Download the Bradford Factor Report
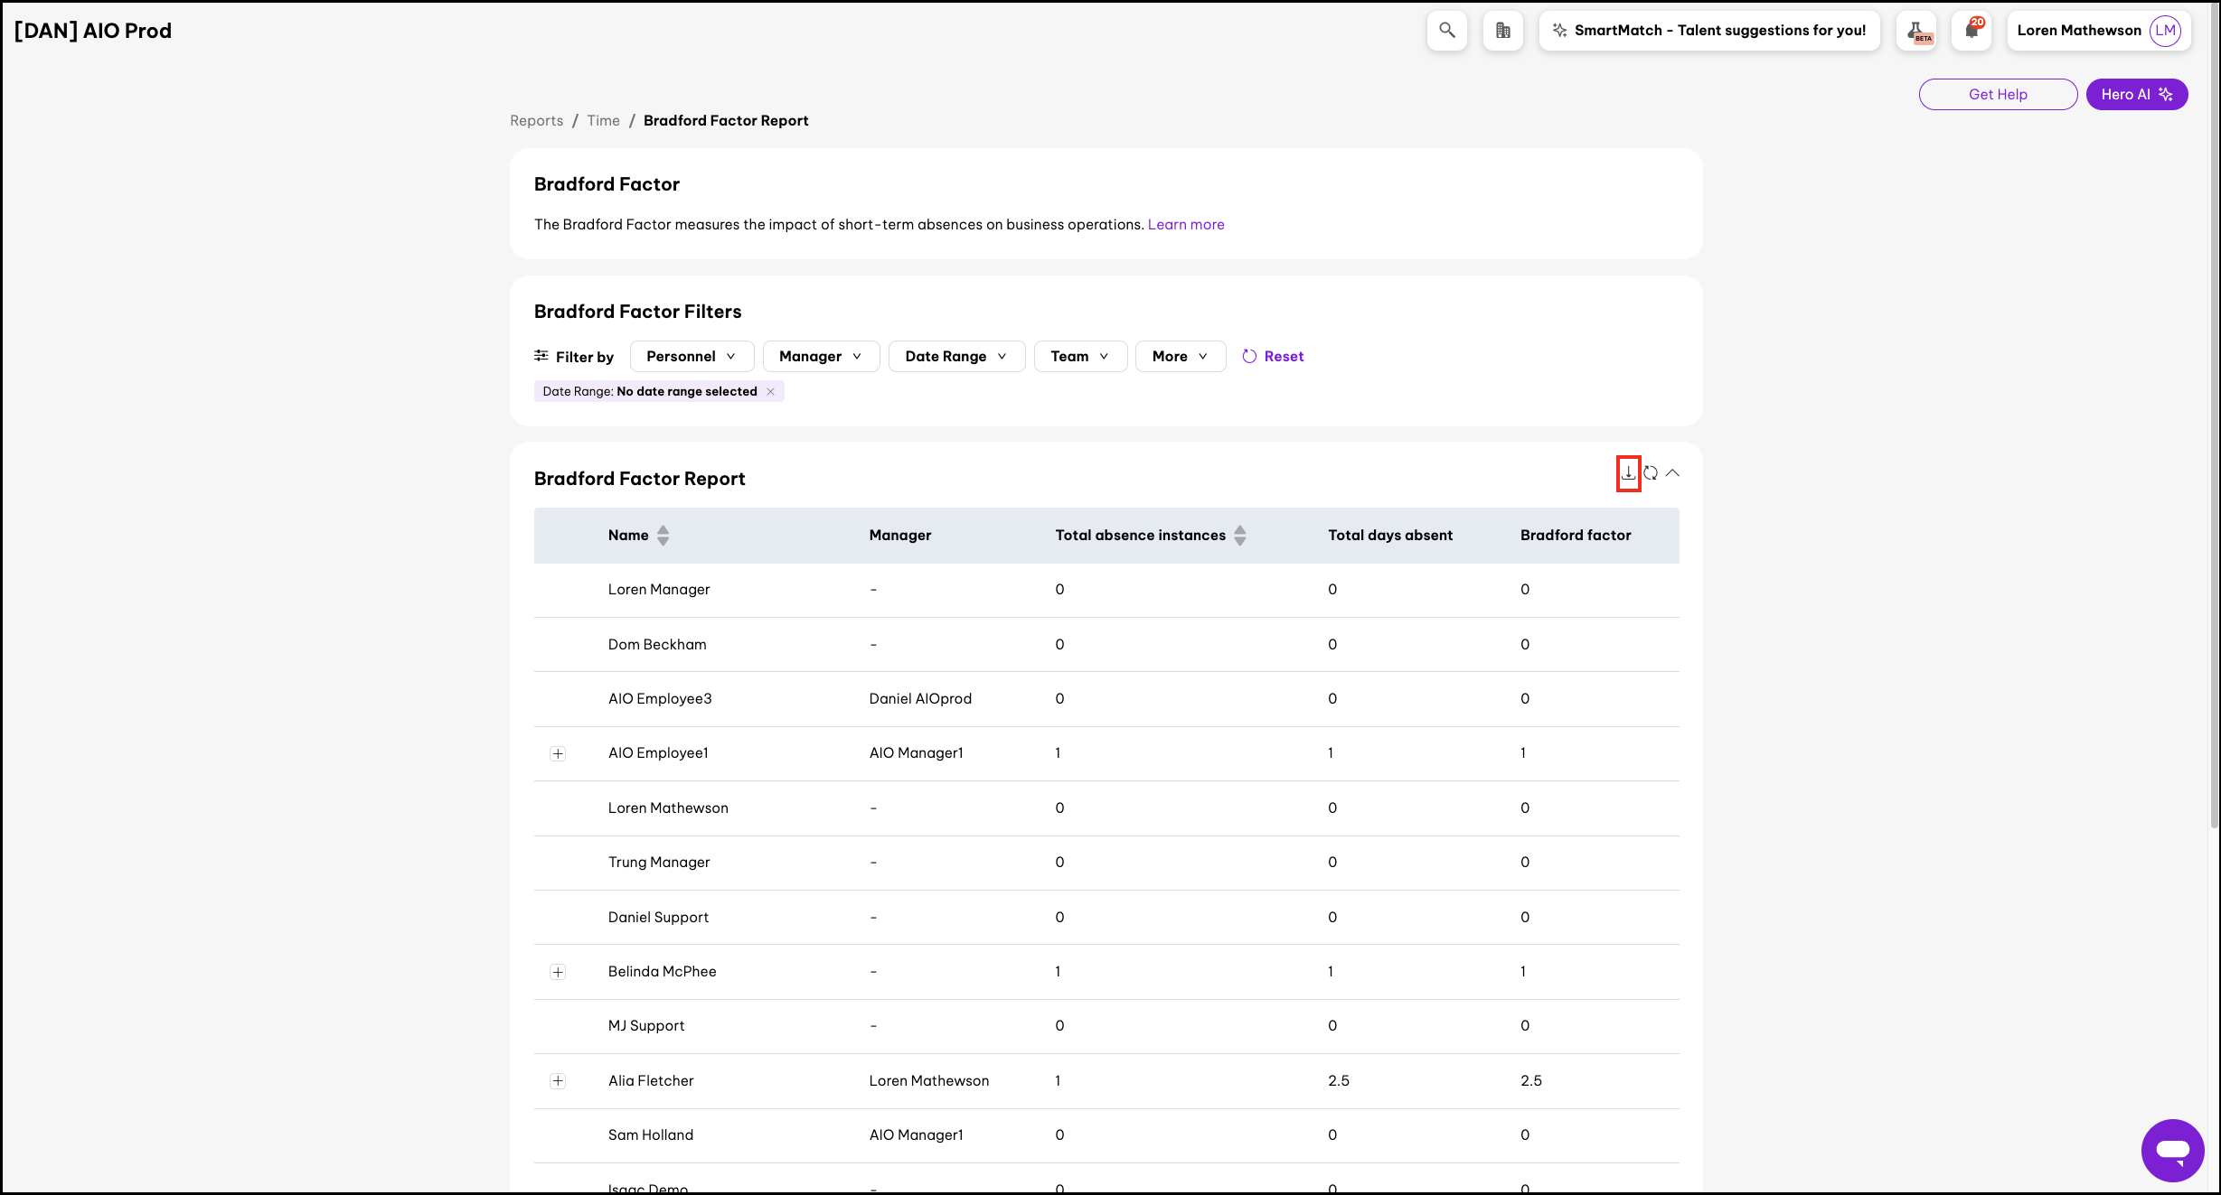The height and width of the screenshot is (1195, 2221). pos(1628,473)
